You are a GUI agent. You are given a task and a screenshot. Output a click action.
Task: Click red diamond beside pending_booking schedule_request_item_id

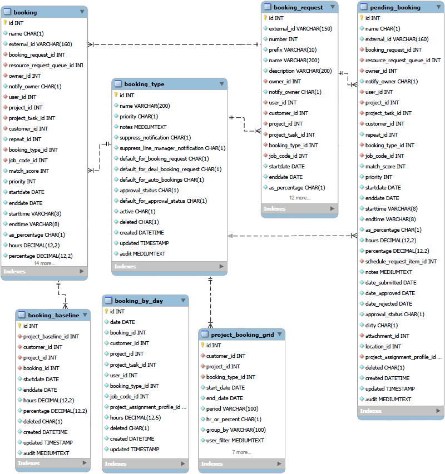coord(362,261)
